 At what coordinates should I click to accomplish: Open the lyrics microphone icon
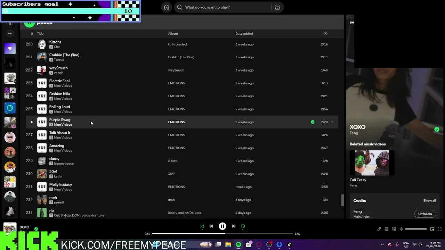tap(379, 229)
